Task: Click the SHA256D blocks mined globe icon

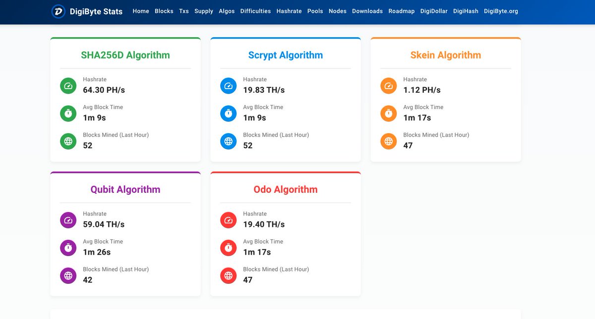Action: pyautogui.click(x=68, y=141)
